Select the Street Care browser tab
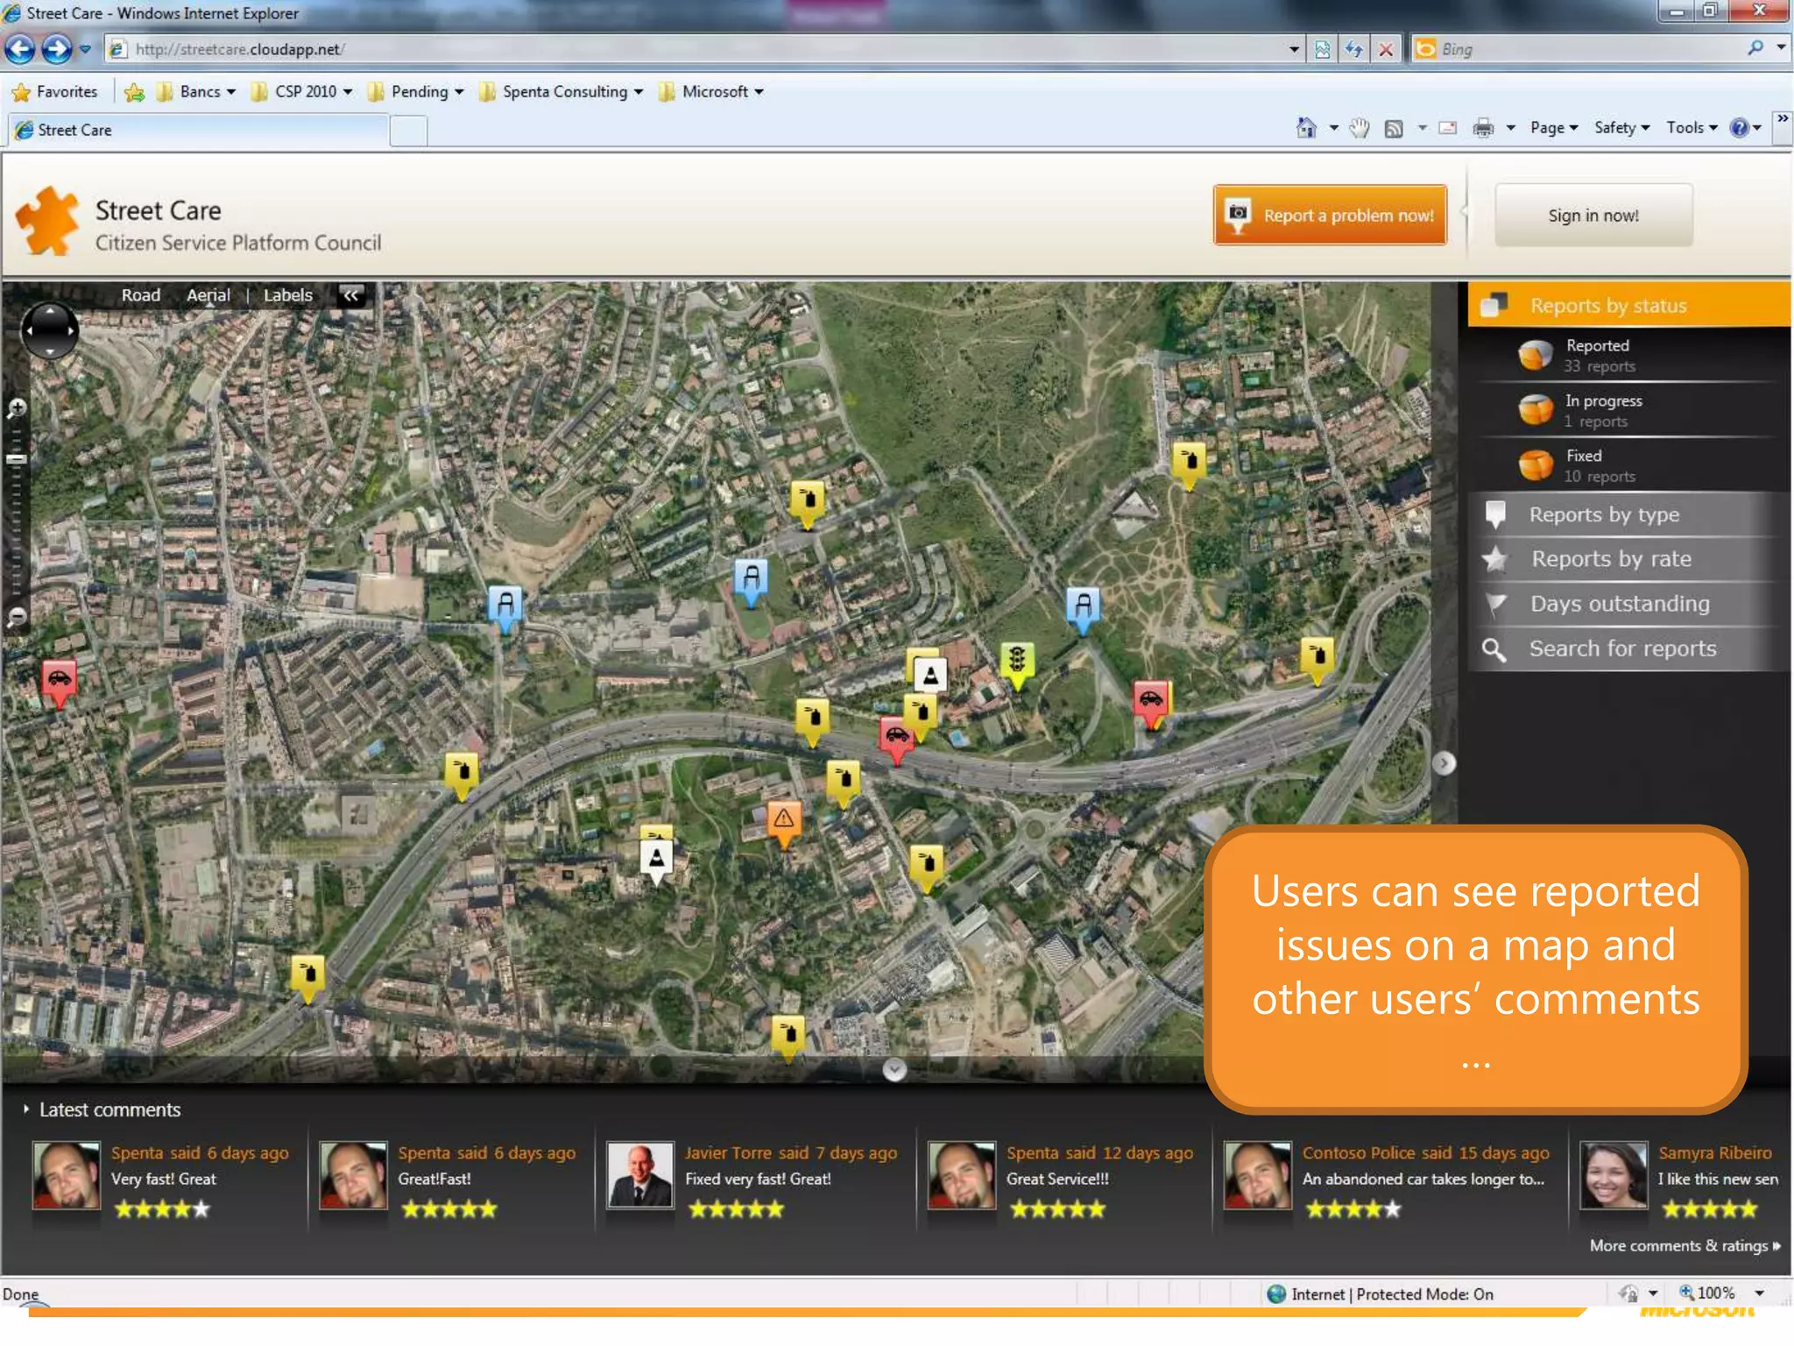 pos(199,131)
